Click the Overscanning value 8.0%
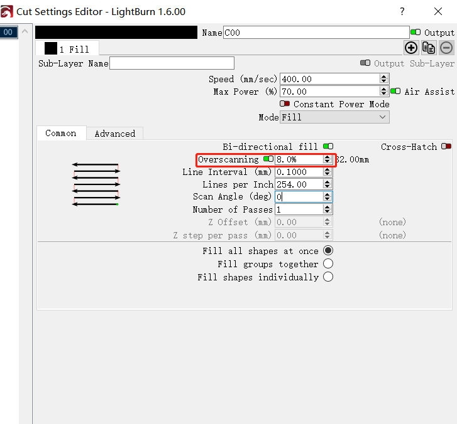The width and height of the screenshot is (457, 424). pos(299,159)
